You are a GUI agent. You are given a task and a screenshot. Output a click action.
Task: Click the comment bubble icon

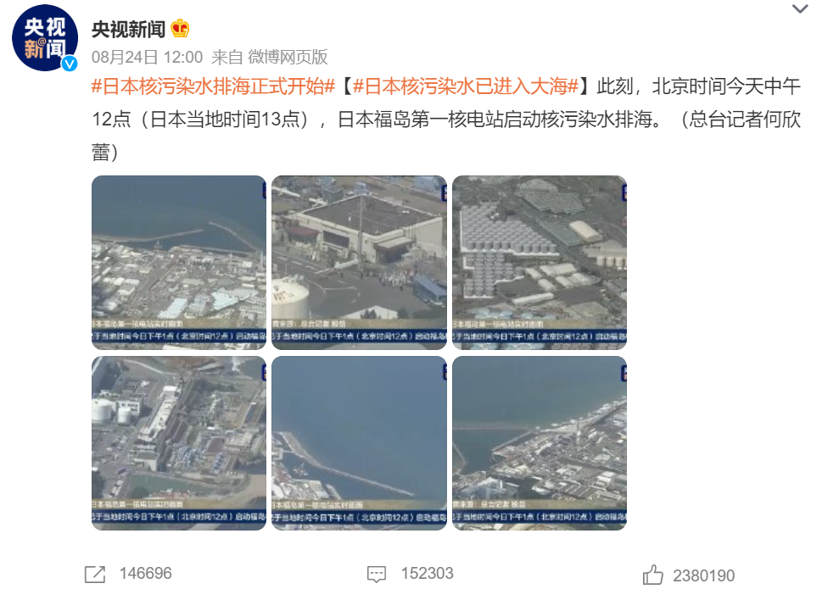pyautogui.click(x=377, y=574)
